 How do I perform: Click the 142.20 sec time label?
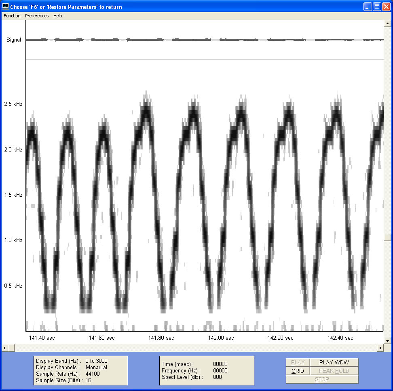point(281,338)
